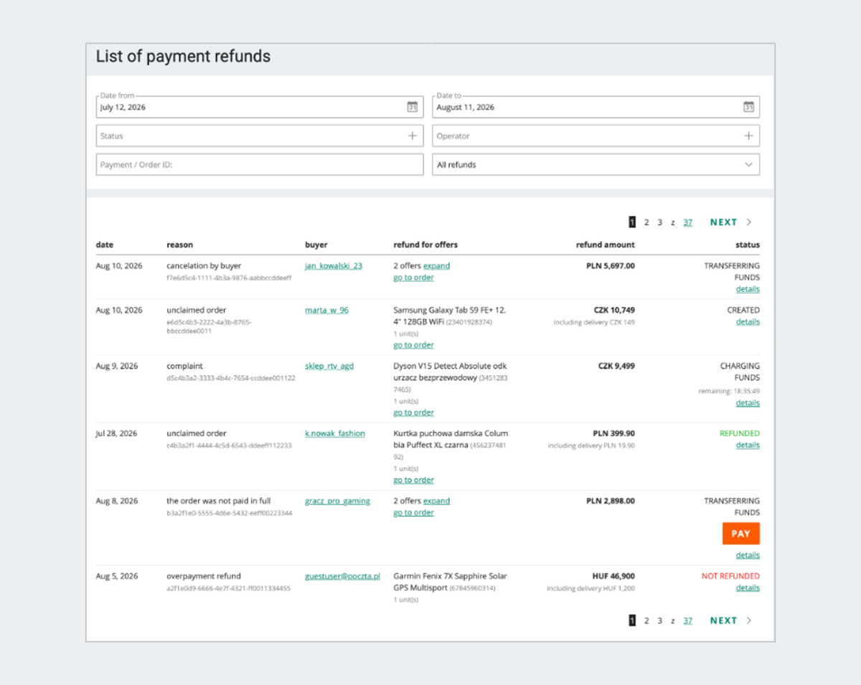The height and width of the screenshot is (685, 861).
Task: Open details for CHARGING FUNDS refund
Action: click(748, 403)
